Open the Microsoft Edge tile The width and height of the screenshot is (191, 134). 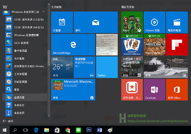[x=73, y=45]
